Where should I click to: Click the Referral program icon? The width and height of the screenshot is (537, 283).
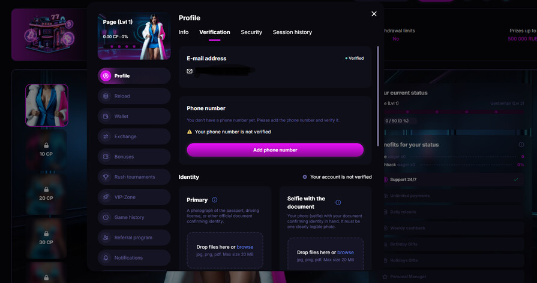106,238
